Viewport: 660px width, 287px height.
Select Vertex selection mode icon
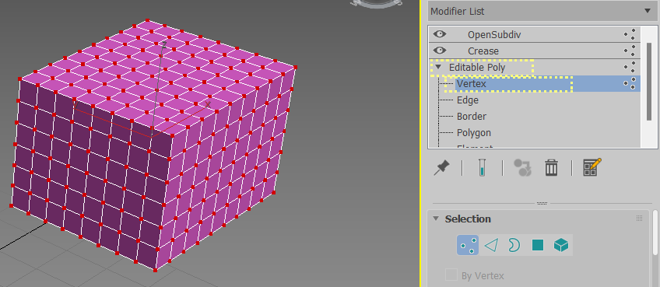[468, 245]
